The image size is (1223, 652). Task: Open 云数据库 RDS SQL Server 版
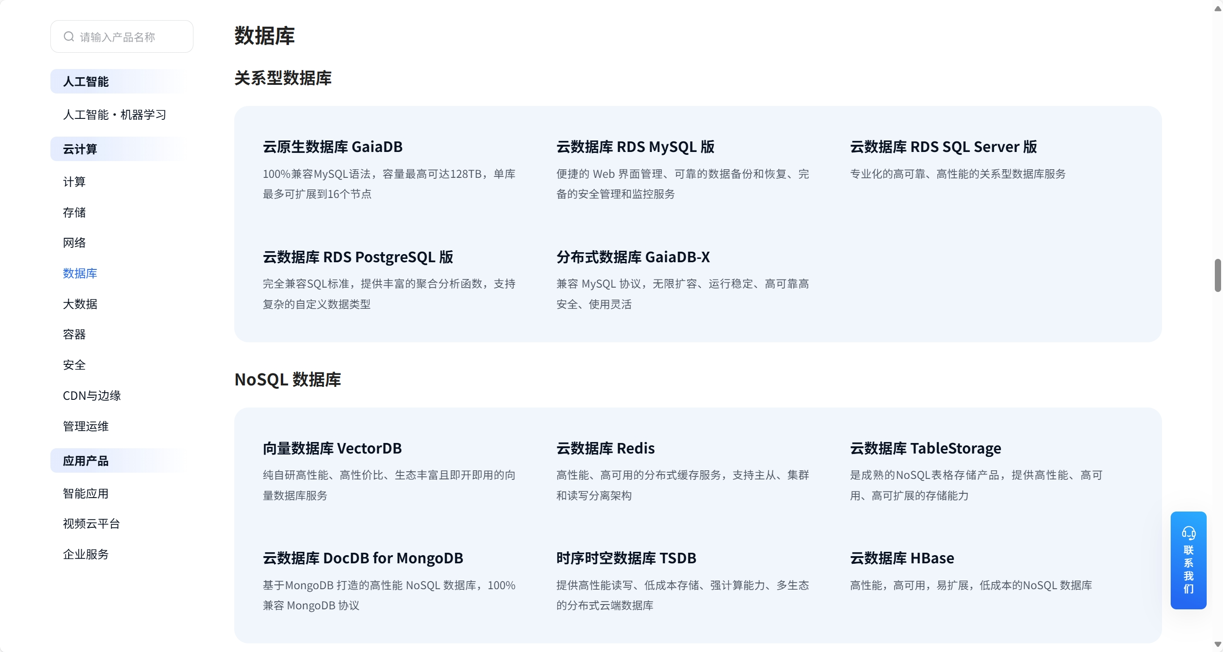click(x=943, y=147)
